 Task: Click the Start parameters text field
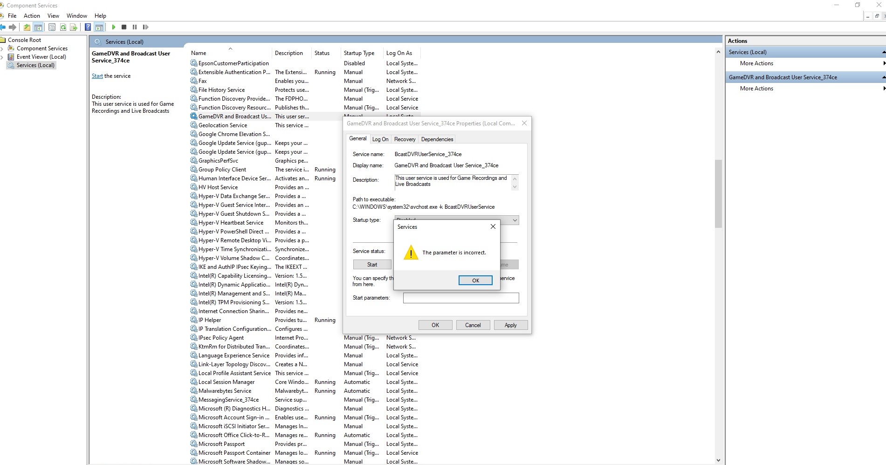point(460,298)
